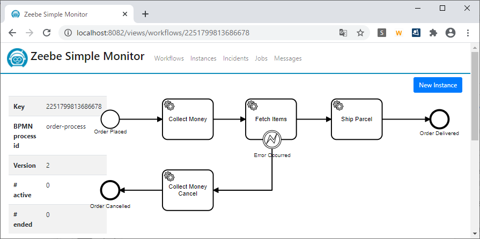The image size is (480, 239).
Task: Minimize the browser window
Action: pyautogui.click(x=418, y=8)
